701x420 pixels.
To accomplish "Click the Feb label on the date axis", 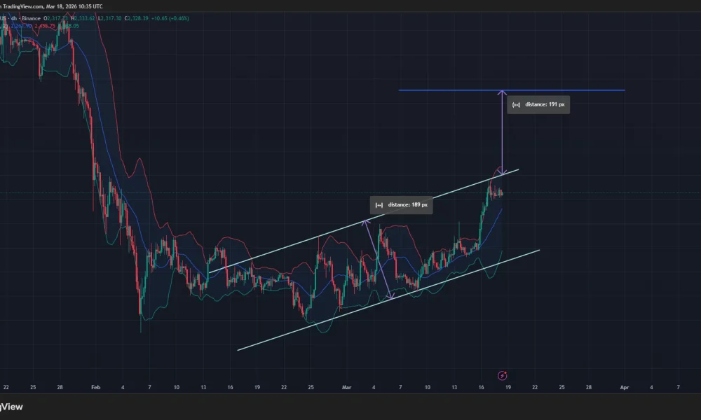I will [x=95, y=386].
